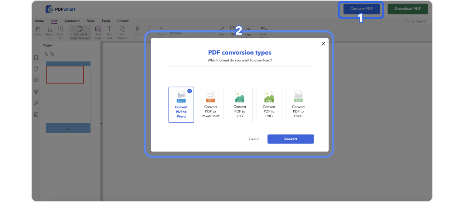
Task: Switch to the Comment tab
Action: tap(72, 21)
